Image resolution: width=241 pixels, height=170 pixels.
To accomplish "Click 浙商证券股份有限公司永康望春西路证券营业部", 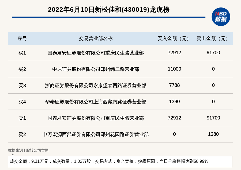I will pos(96,86).
